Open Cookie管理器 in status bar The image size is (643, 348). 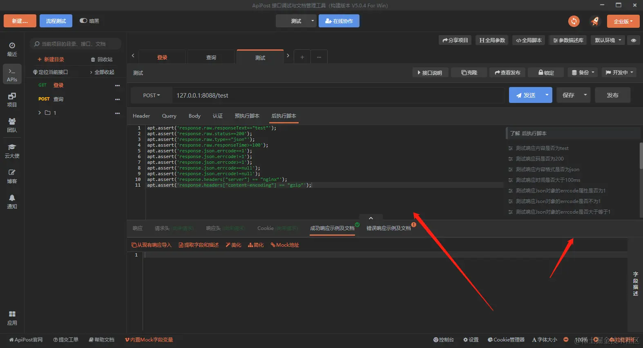[x=506, y=340]
